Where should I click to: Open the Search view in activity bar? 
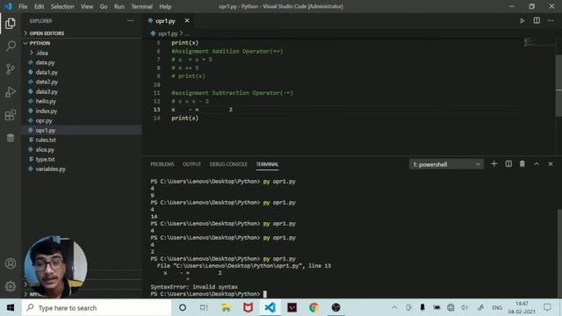pyautogui.click(x=11, y=46)
